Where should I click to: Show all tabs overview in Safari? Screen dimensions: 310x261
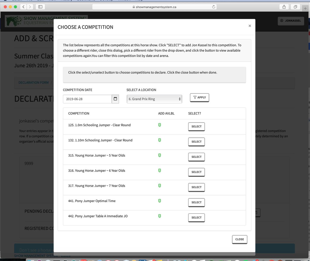pos(295,7)
